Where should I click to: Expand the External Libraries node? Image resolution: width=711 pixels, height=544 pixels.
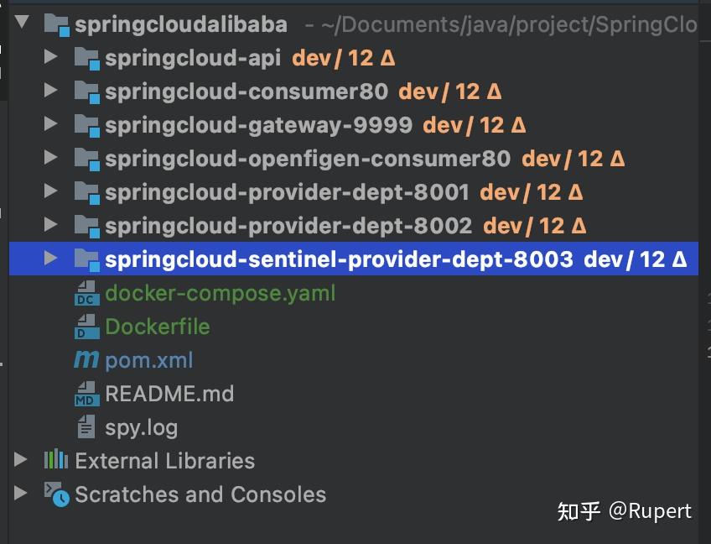20,460
